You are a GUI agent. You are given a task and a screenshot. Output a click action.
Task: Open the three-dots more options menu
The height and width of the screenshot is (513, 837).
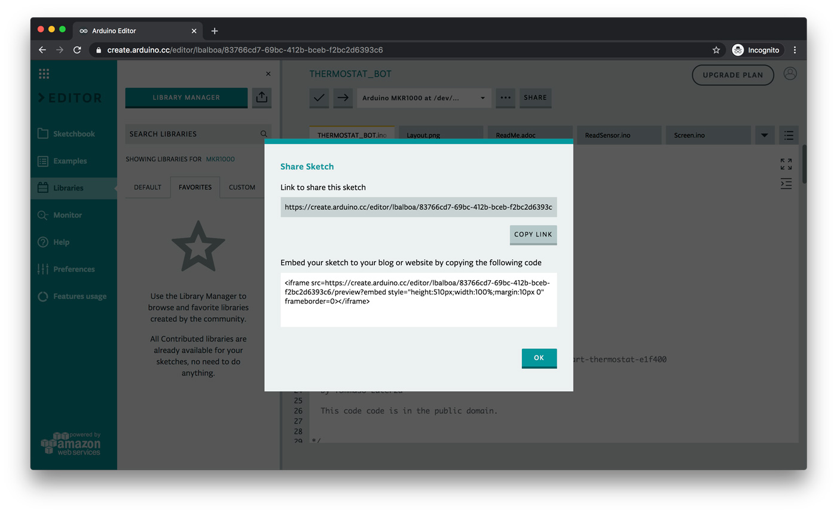pyautogui.click(x=505, y=98)
